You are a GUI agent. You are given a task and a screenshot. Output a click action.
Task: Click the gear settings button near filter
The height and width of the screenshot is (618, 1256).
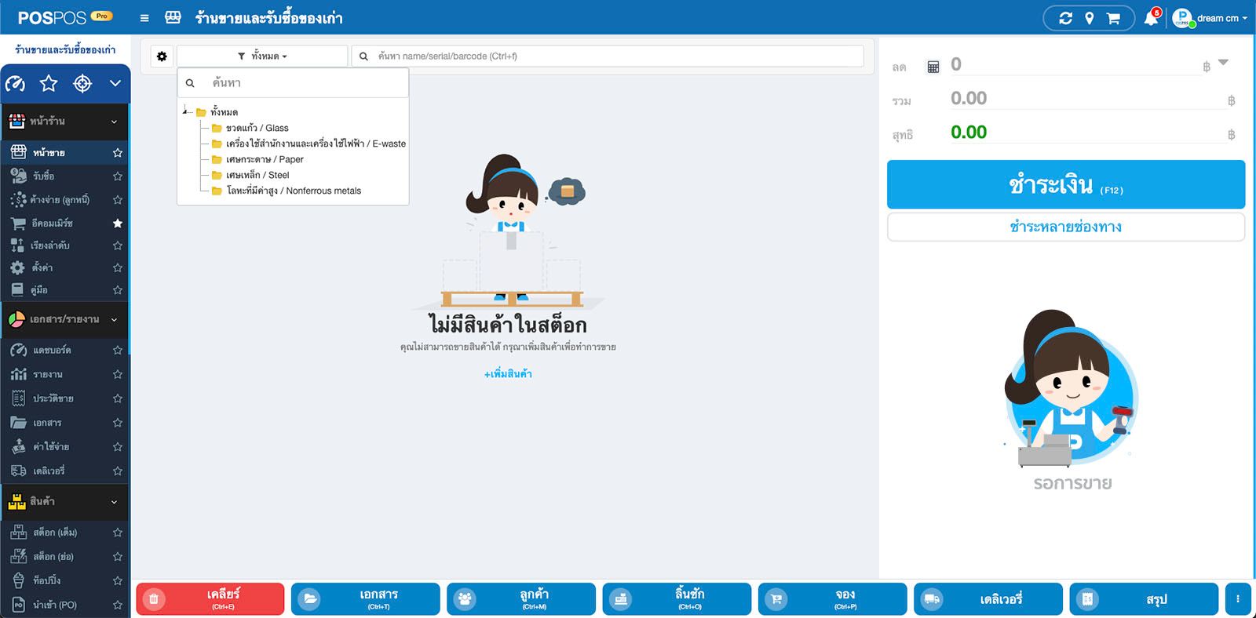click(162, 56)
